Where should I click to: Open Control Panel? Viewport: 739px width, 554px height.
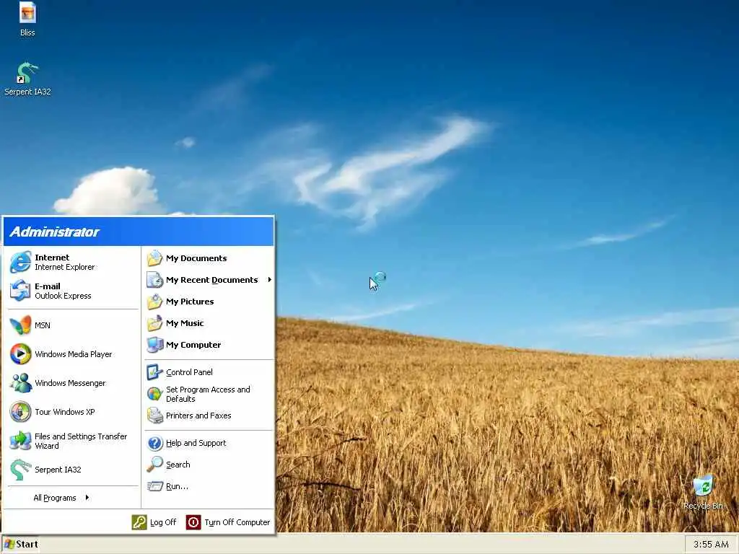pos(209,372)
